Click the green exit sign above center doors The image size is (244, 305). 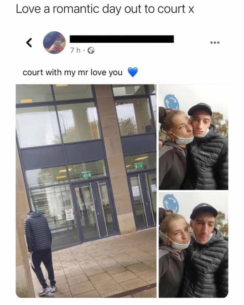[86, 176]
